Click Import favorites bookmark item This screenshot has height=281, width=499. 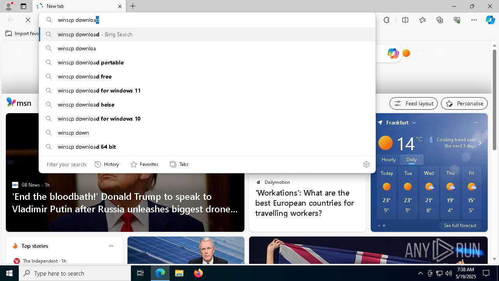tap(22, 34)
